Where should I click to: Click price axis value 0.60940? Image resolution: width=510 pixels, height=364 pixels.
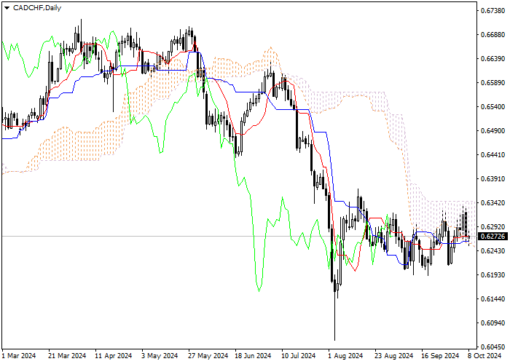point(493,323)
